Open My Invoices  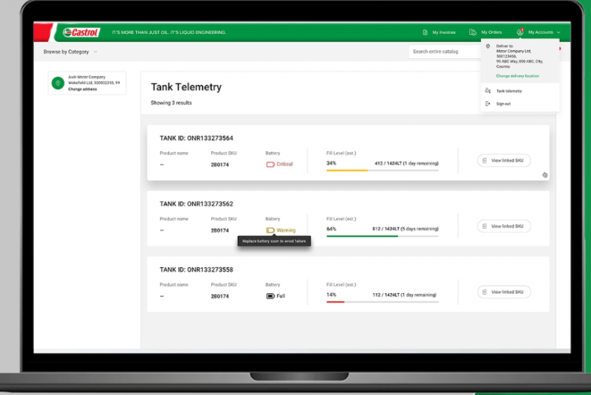439,32
